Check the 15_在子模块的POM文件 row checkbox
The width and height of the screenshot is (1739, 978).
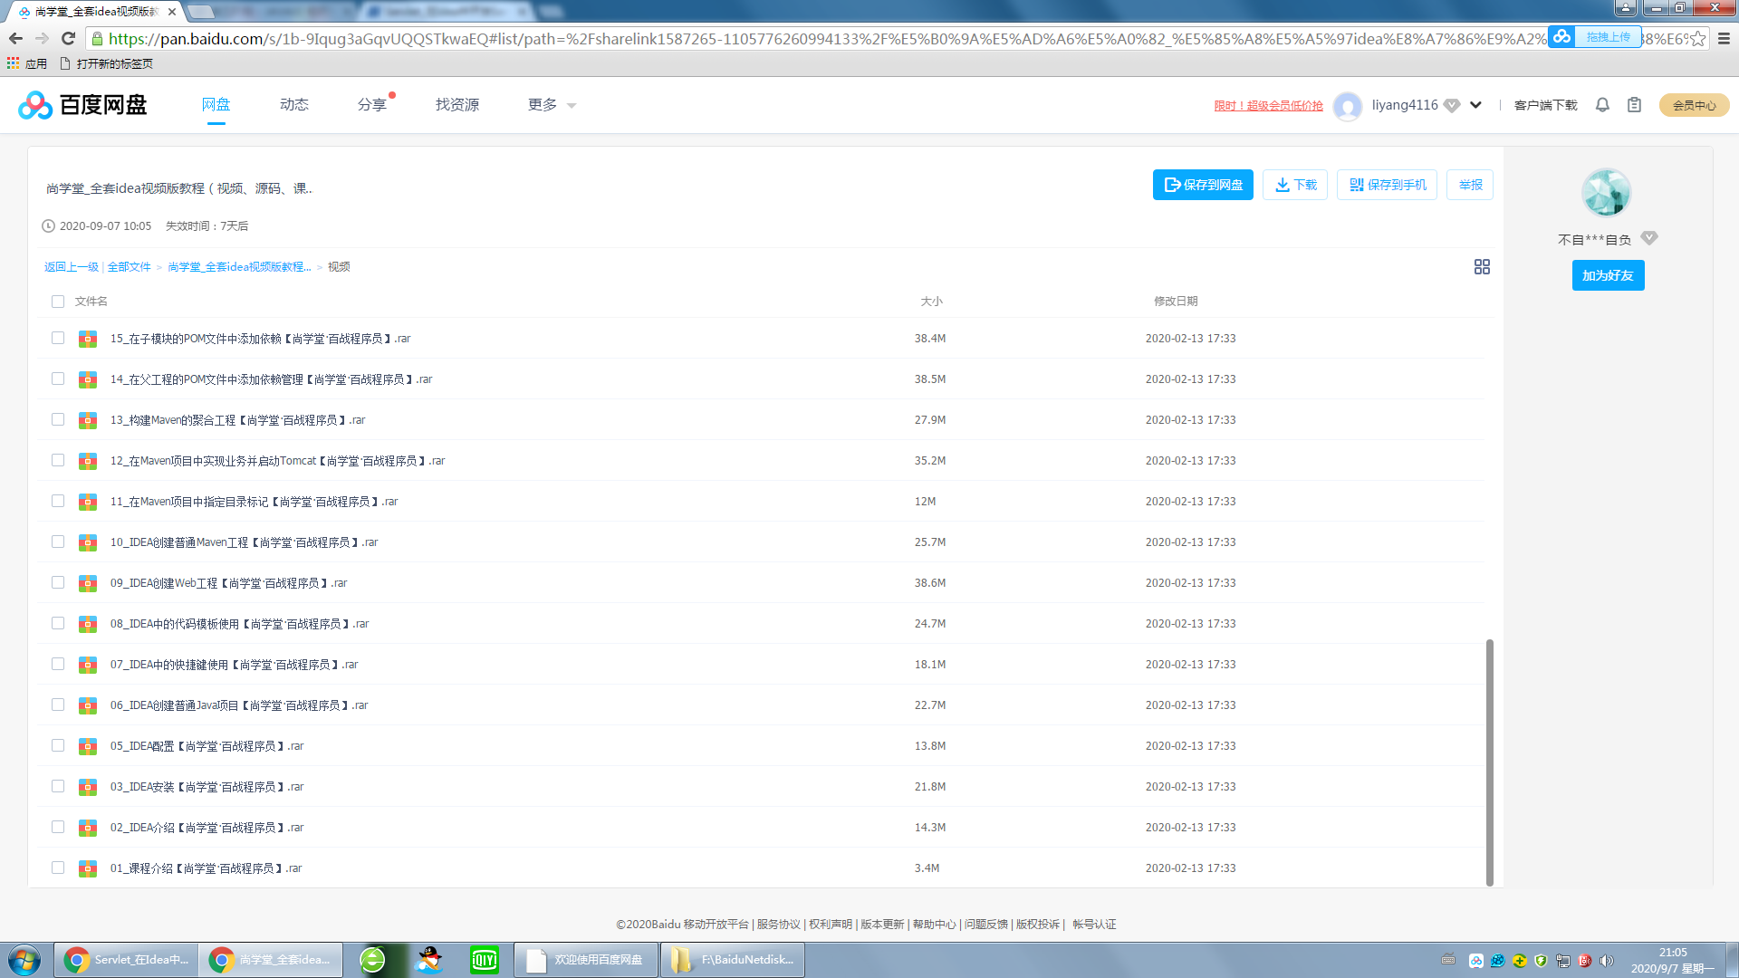[58, 338]
